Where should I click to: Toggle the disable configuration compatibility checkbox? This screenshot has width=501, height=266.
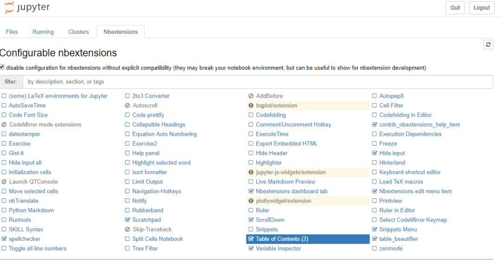pyautogui.click(x=2, y=67)
